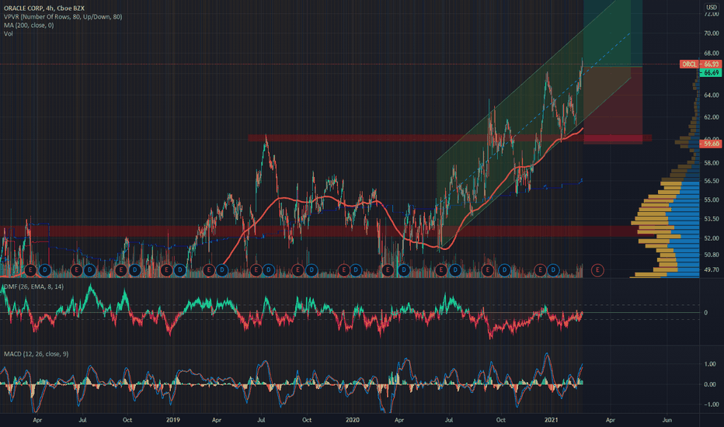The image size is (724, 427).
Task: Select the MA (200, close, 0) legend
Action: (29, 25)
